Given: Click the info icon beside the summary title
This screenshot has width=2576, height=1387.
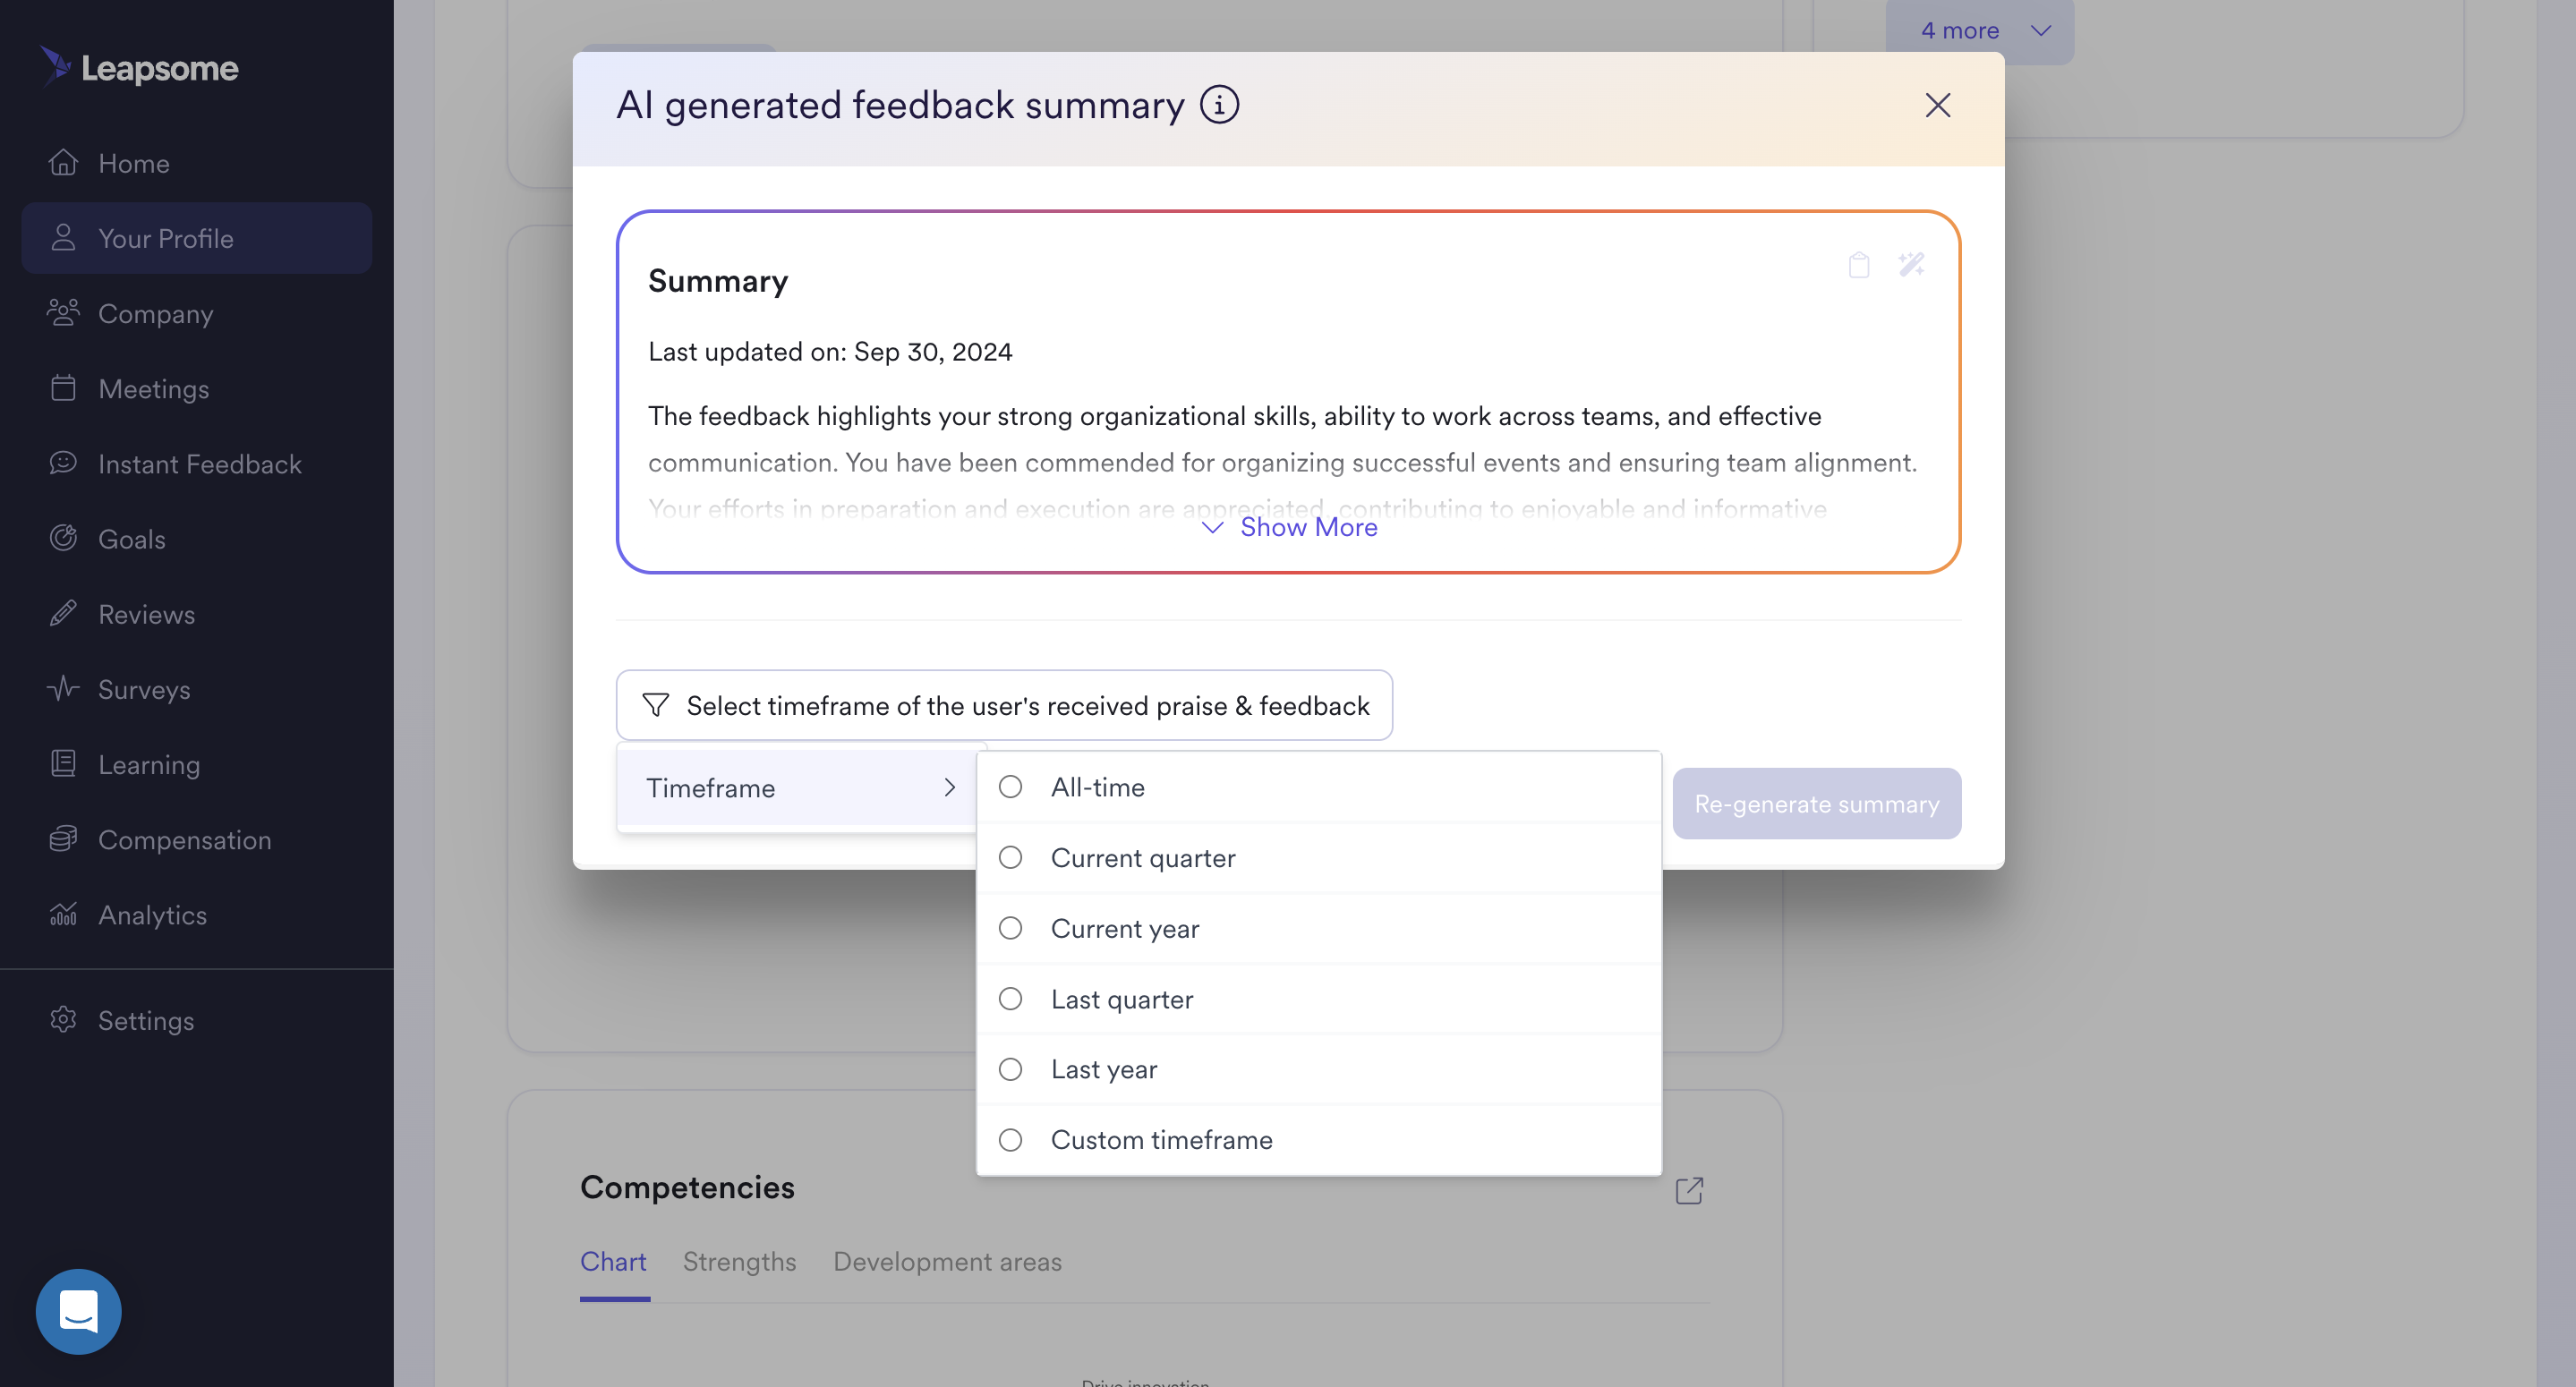Looking at the screenshot, I should pos(1219,105).
